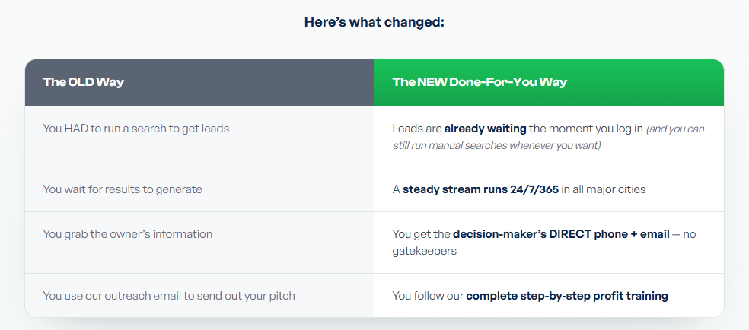The width and height of the screenshot is (749, 330).
Task: Click the 'Here's what changed:' heading
Action: pos(374,22)
